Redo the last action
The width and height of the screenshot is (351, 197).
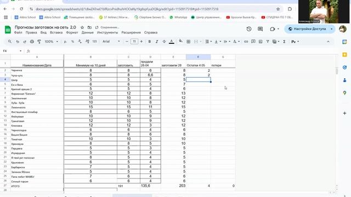point(25,42)
